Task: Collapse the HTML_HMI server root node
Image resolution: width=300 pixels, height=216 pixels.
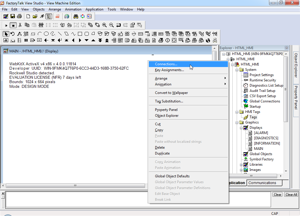Action: [224, 54]
